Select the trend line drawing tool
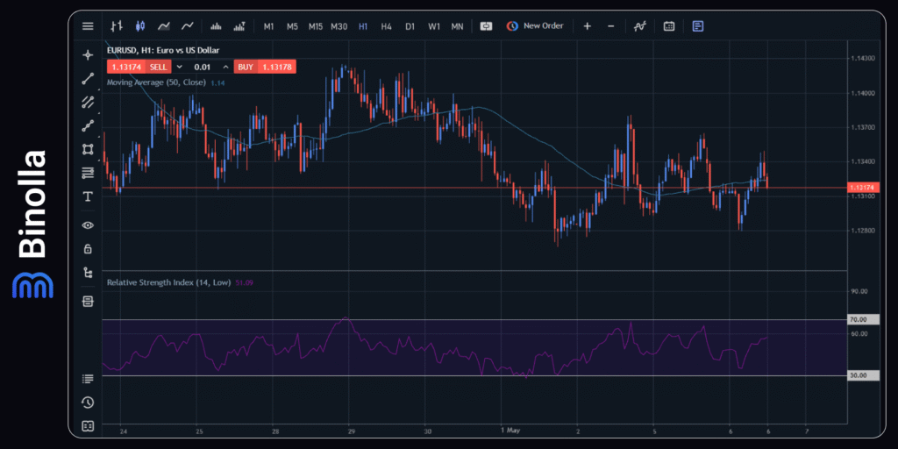Image resolution: width=898 pixels, height=449 pixels. [x=88, y=78]
